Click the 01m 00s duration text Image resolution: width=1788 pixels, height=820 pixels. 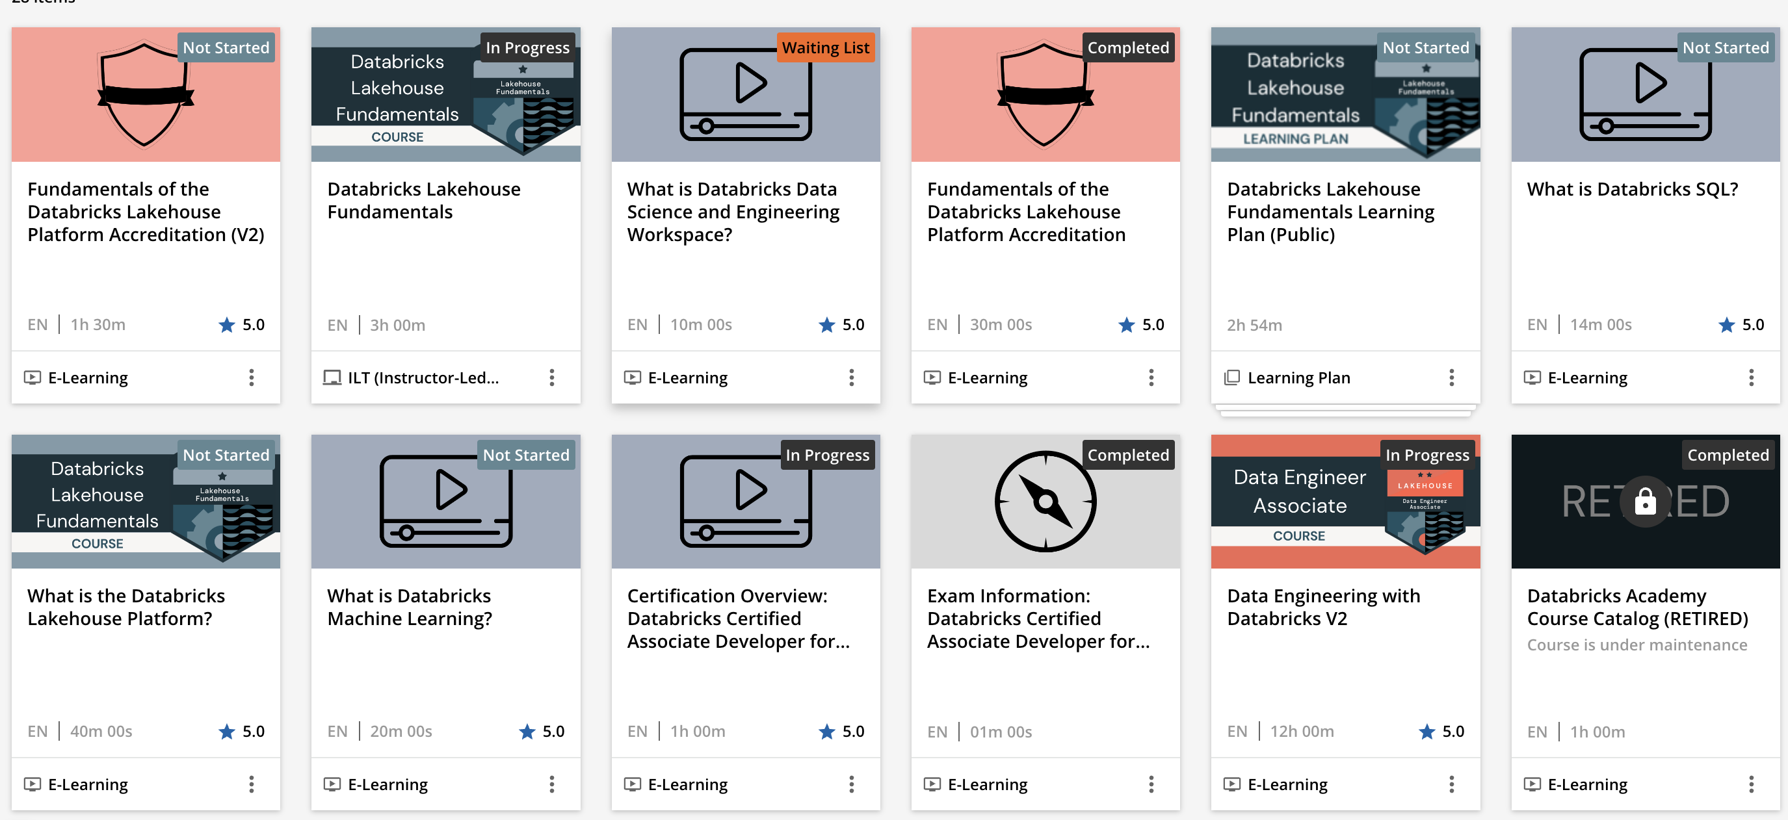pyautogui.click(x=1001, y=732)
